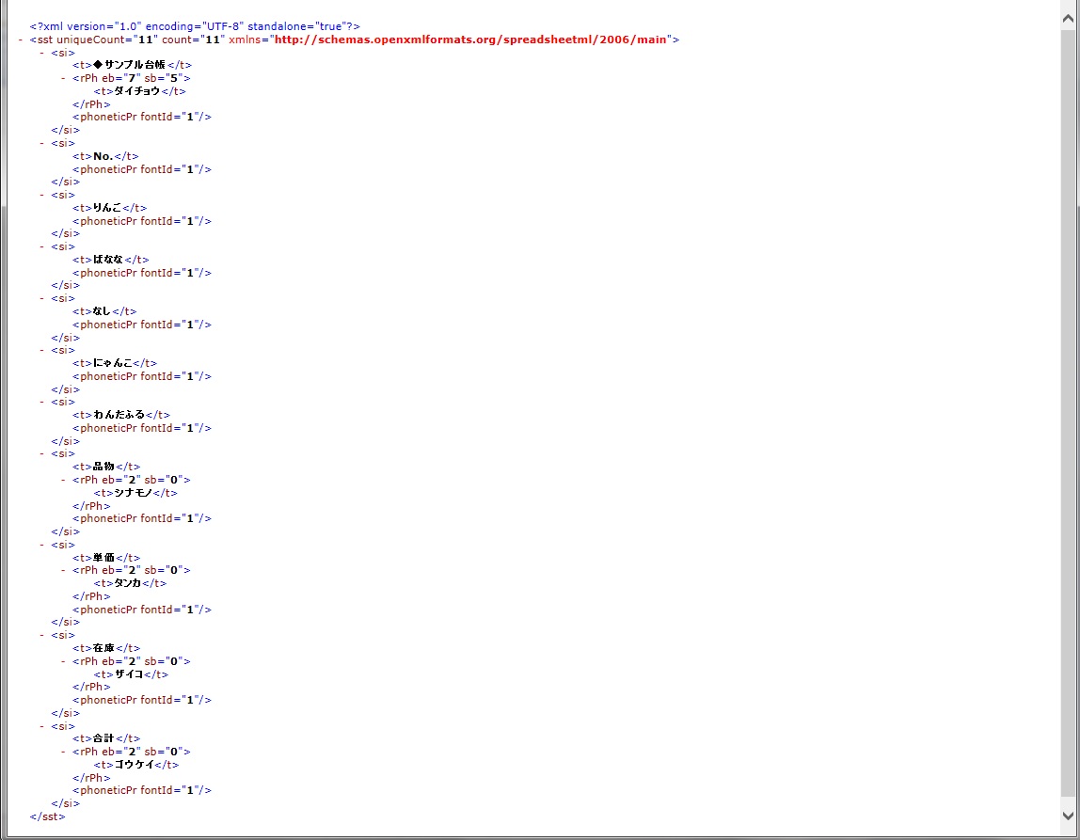Click the phonetic text サイコ
Image resolution: width=1080 pixels, height=840 pixels.
click(129, 674)
